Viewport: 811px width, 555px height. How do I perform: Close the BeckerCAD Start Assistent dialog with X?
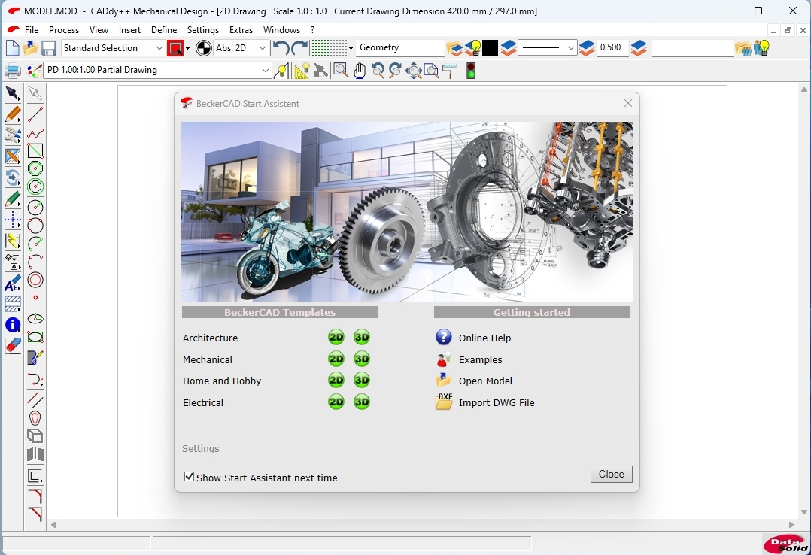(x=628, y=104)
